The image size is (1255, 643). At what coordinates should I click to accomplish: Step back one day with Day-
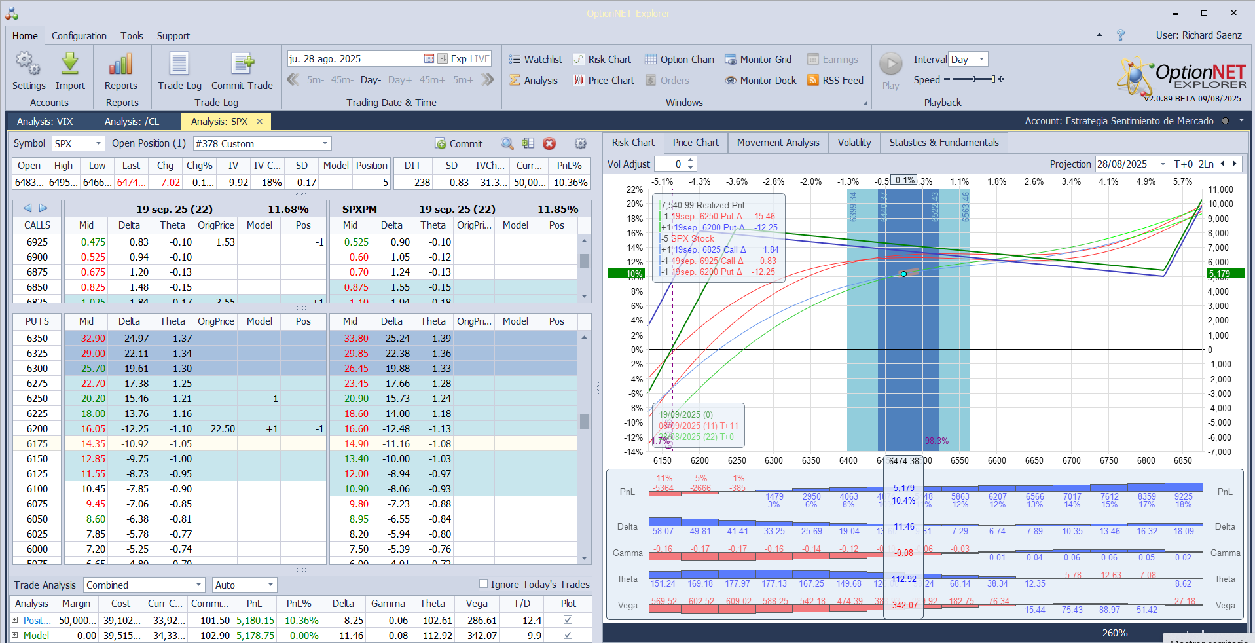(x=371, y=80)
